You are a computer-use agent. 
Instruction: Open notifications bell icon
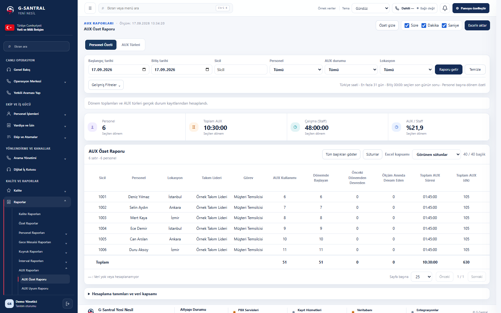click(x=445, y=8)
